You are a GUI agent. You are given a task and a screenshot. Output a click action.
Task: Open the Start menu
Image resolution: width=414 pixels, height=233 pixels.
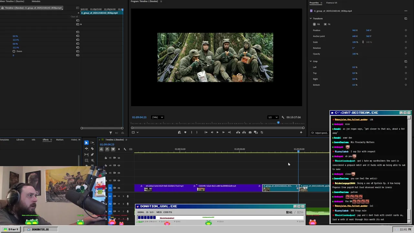point(11,229)
